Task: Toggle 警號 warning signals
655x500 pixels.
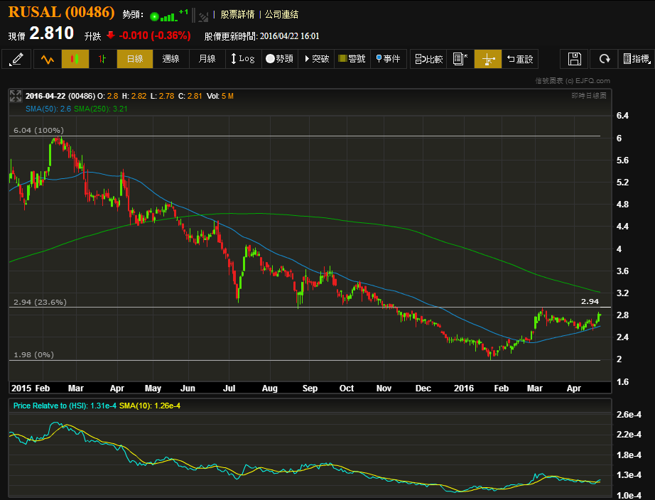Action: (352, 59)
